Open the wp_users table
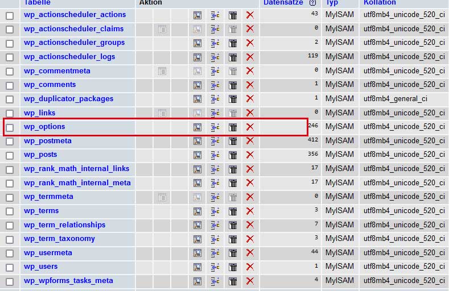Viewport: 449px width, 291px height. point(40,267)
